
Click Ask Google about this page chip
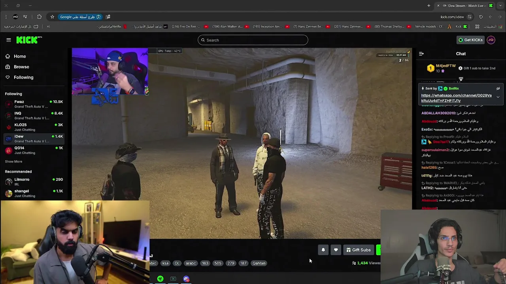coord(80,17)
